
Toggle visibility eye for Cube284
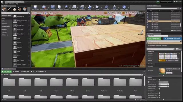[x=148, y=13]
